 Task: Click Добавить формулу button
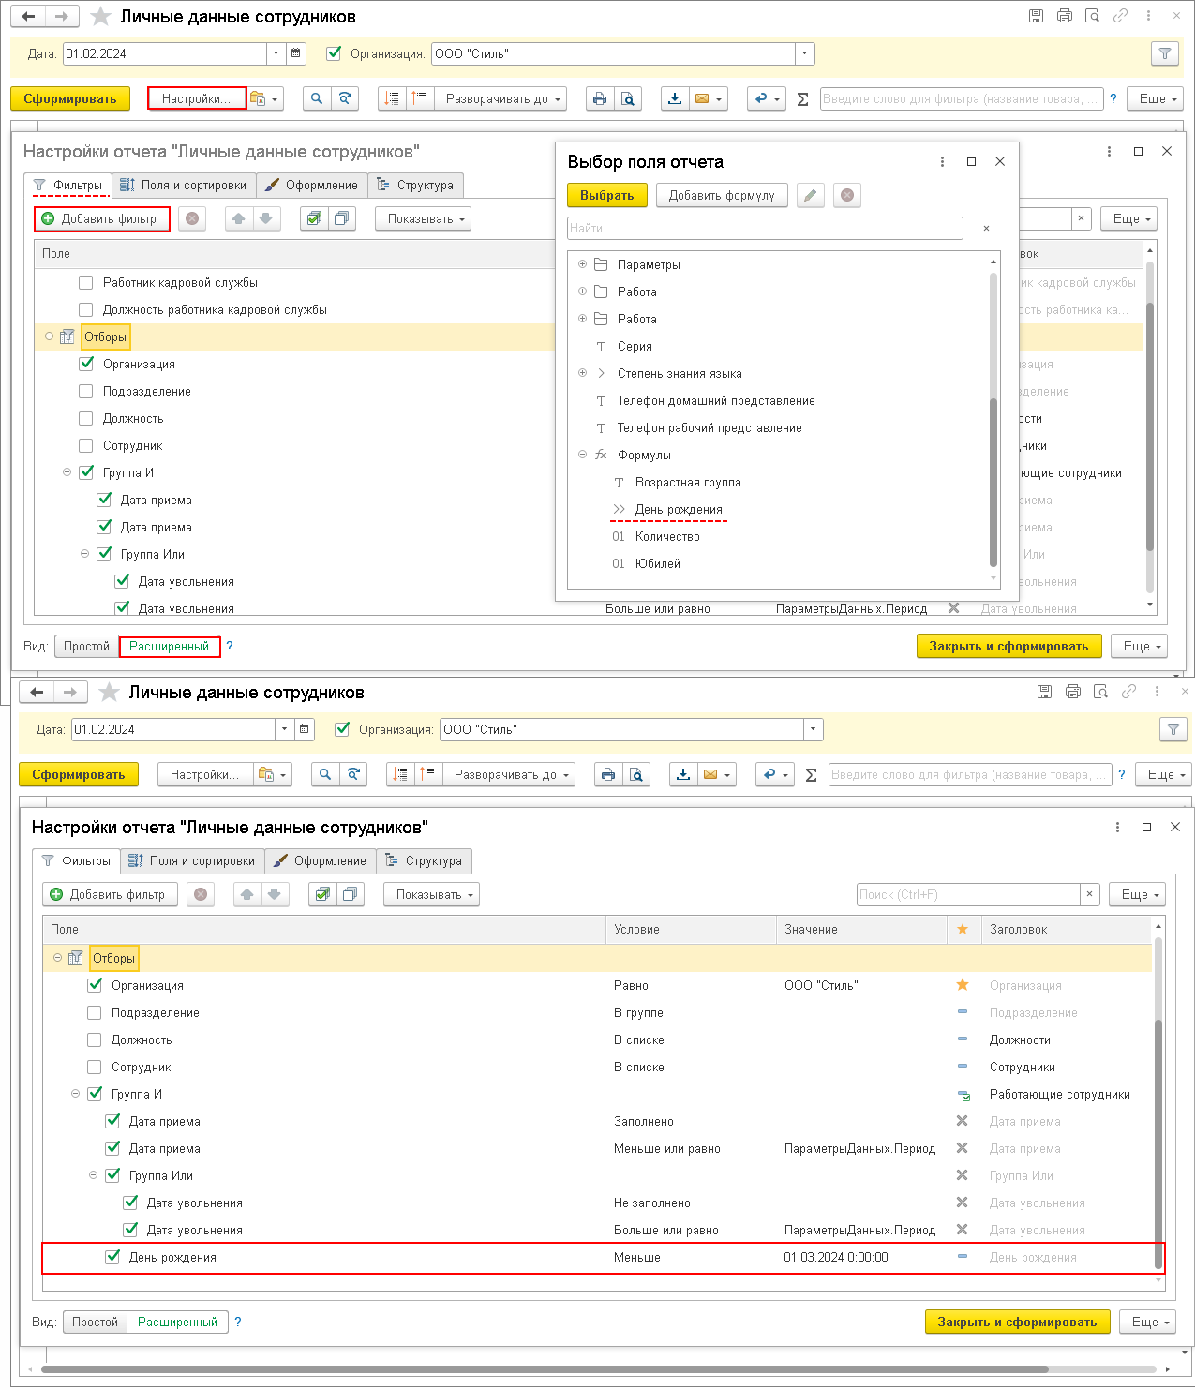coord(722,195)
